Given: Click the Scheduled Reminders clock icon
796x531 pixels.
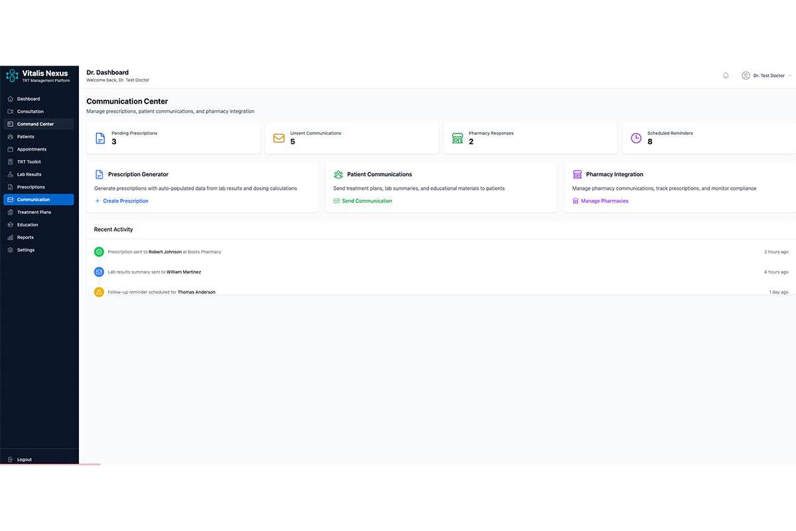Looking at the screenshot, I should (x=636, y=138).
